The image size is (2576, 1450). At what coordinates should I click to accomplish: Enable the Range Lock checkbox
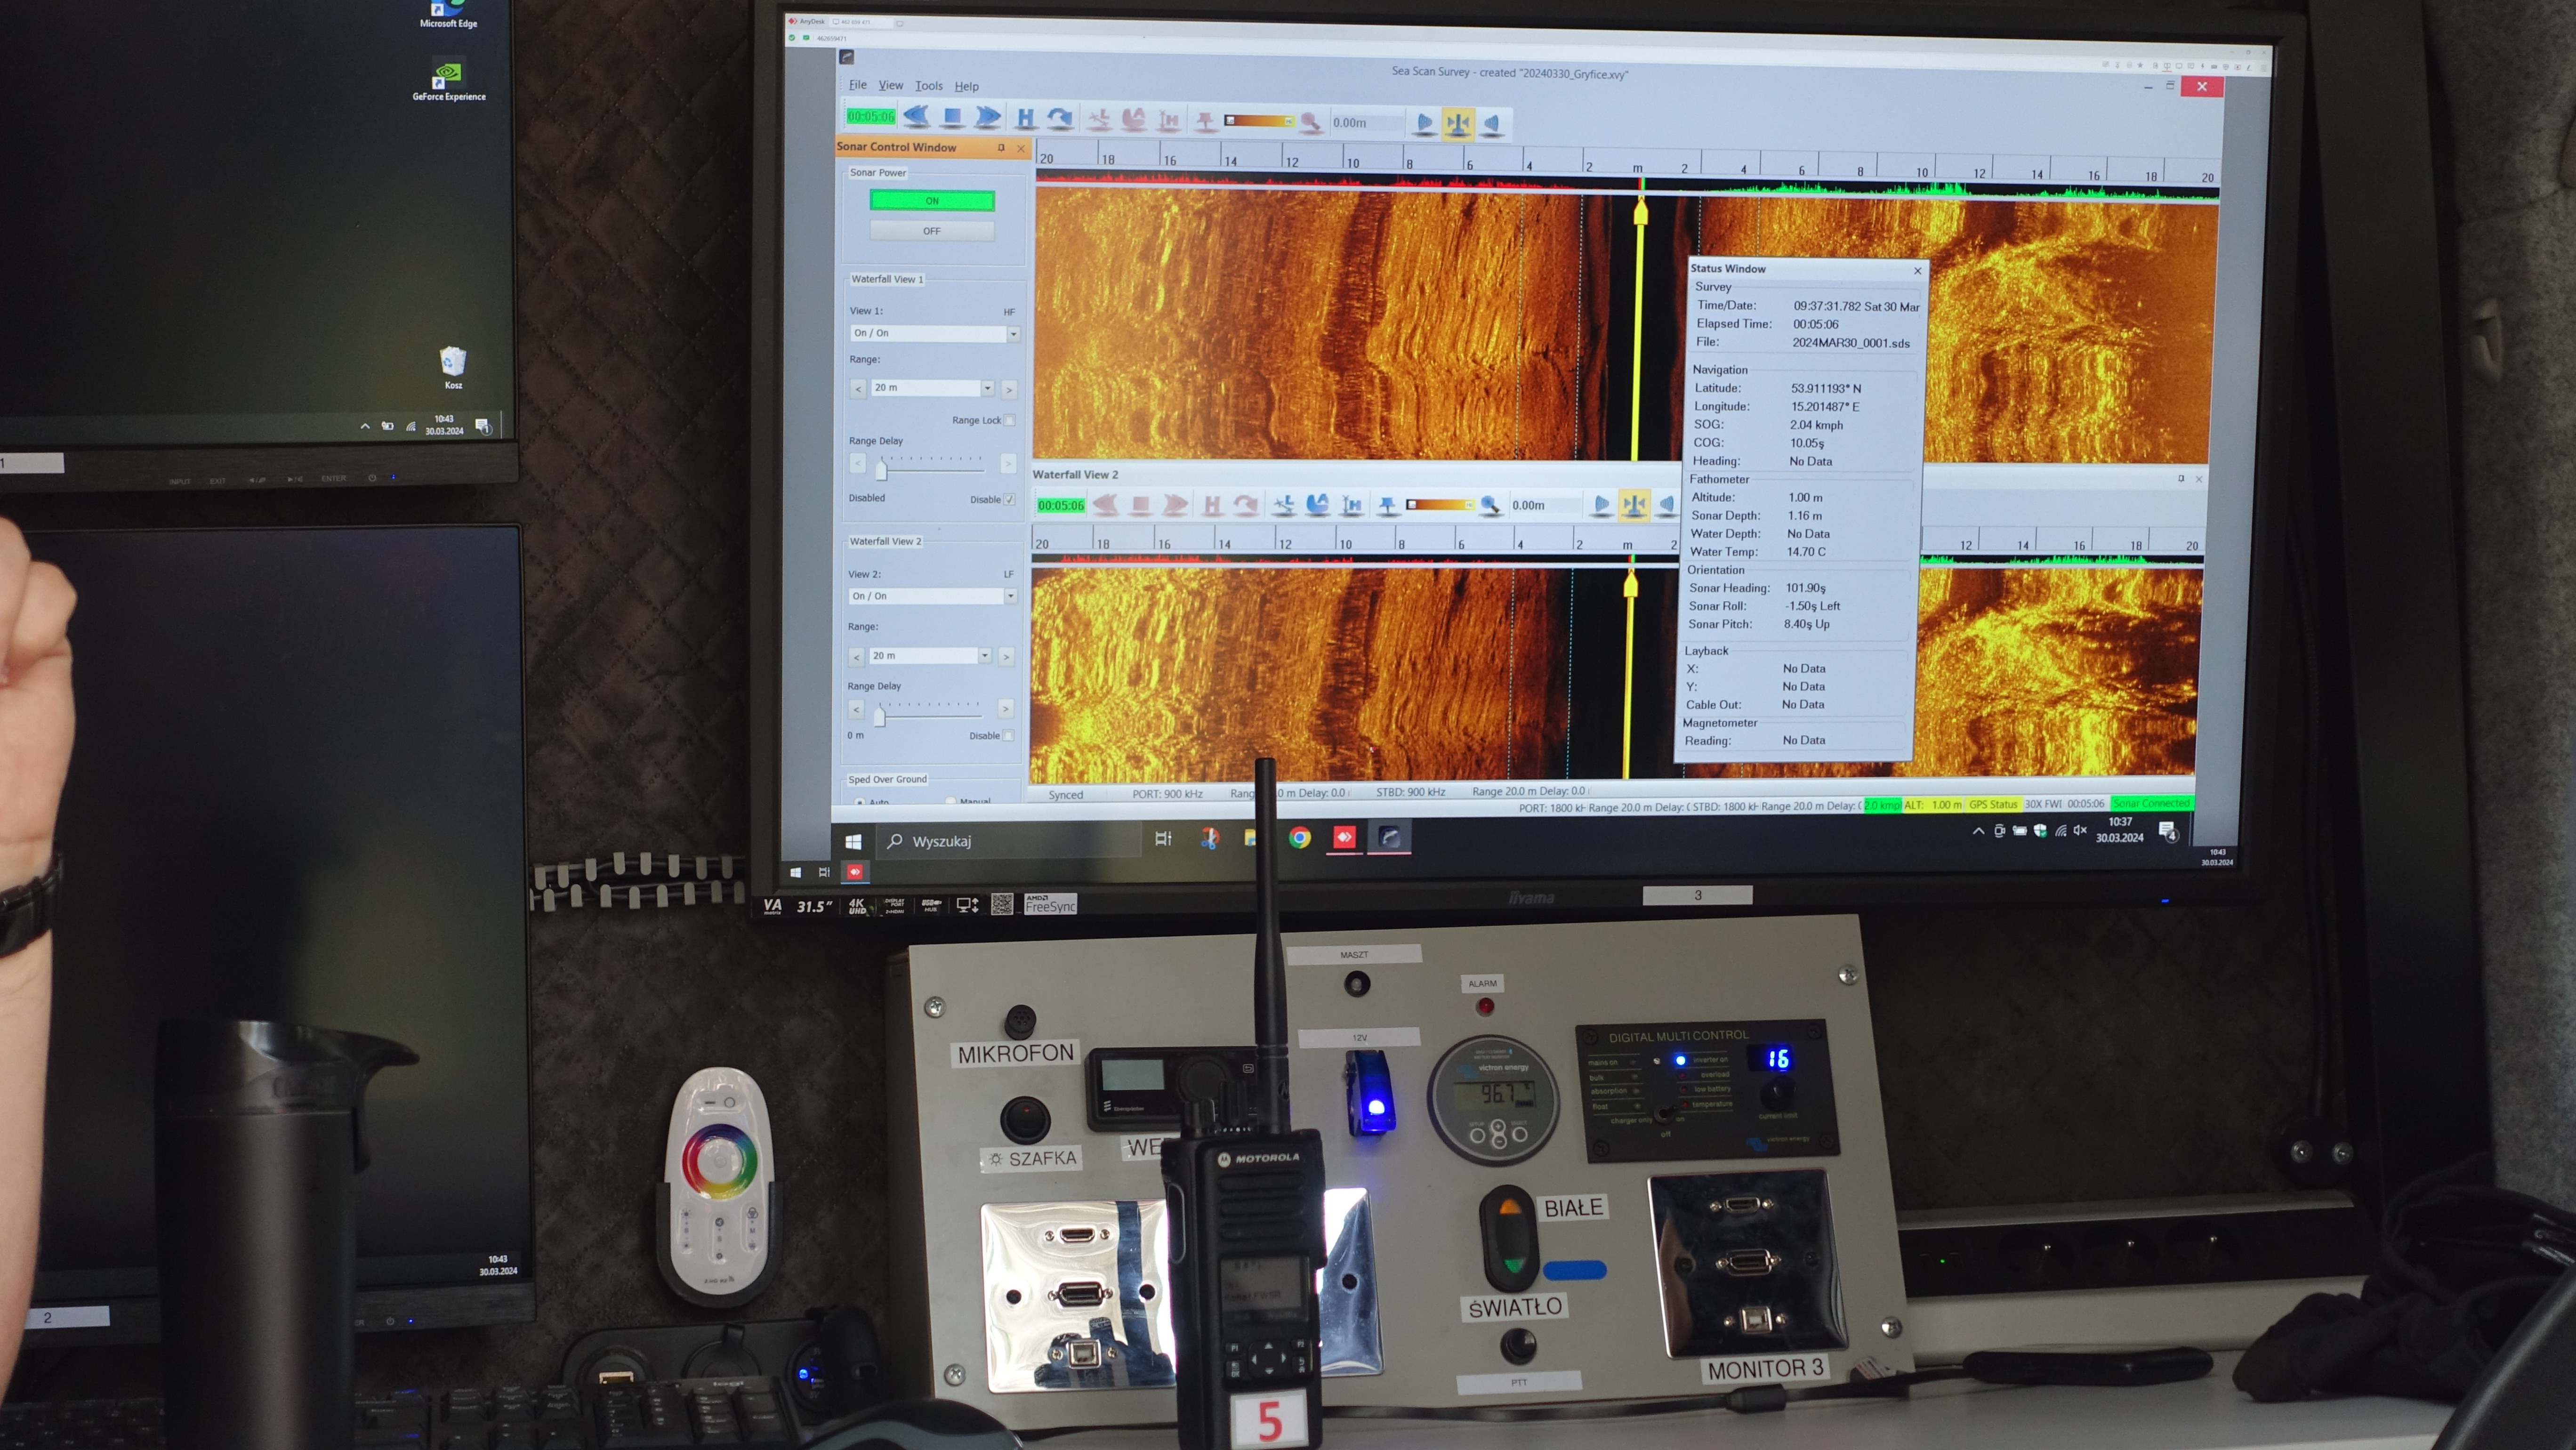[1010, 421]
